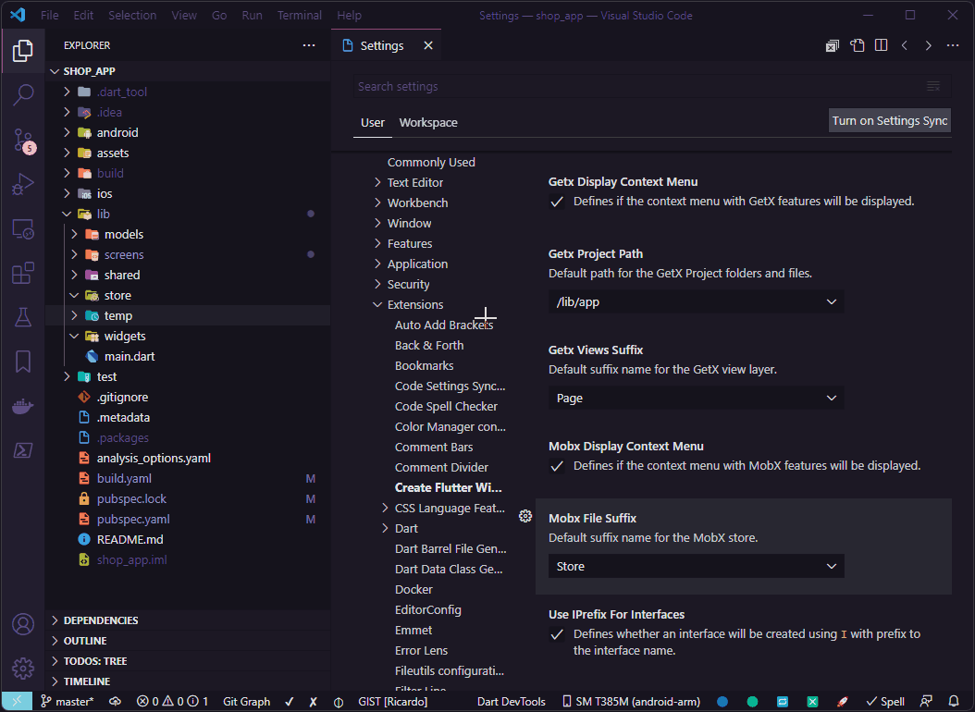The width and height of the screenshot is (975, 712).
Task: Select Error Lens extension settings
Action: tap(421, 650)
